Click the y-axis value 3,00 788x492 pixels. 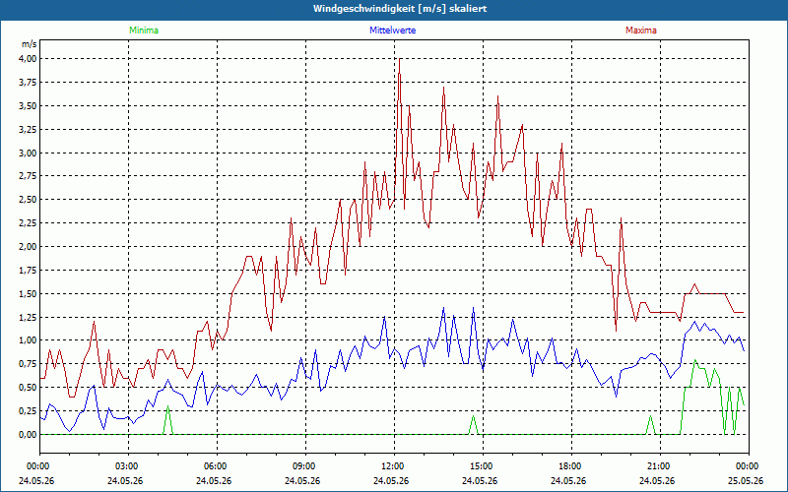[28, 154]
